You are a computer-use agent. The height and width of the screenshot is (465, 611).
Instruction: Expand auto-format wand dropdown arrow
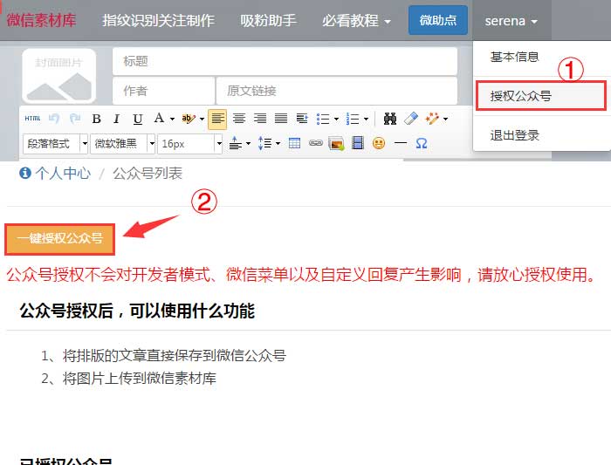click(445, 119)
